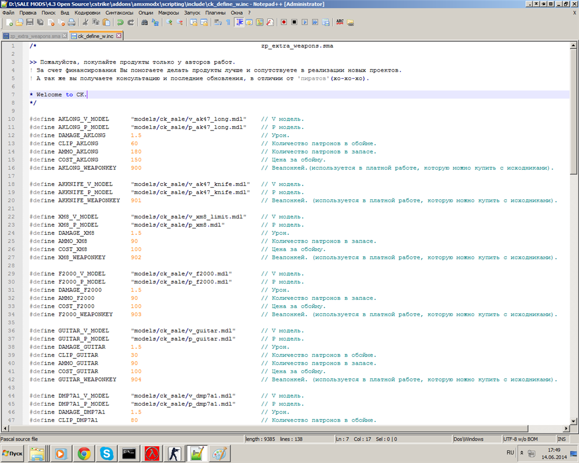The height and width of the screenshot is (463, 579).
Task: Open the ? help menu
Action: (249, 13)
